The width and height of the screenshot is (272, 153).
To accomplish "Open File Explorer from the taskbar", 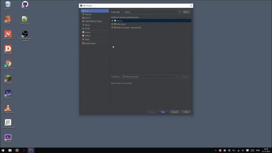I will [10, 150].
